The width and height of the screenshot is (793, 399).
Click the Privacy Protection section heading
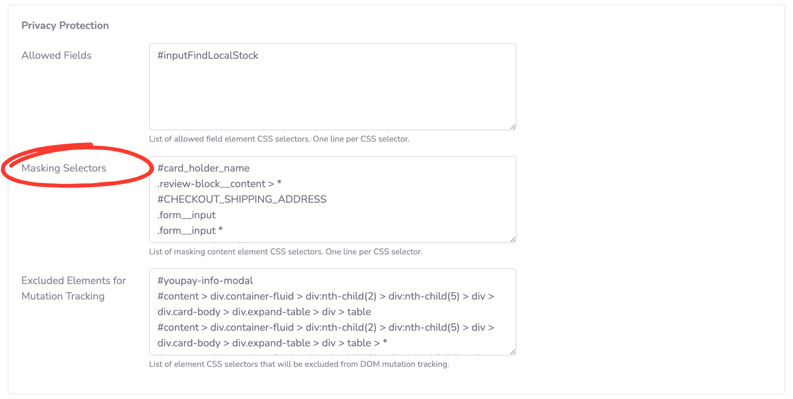(65, 26)
